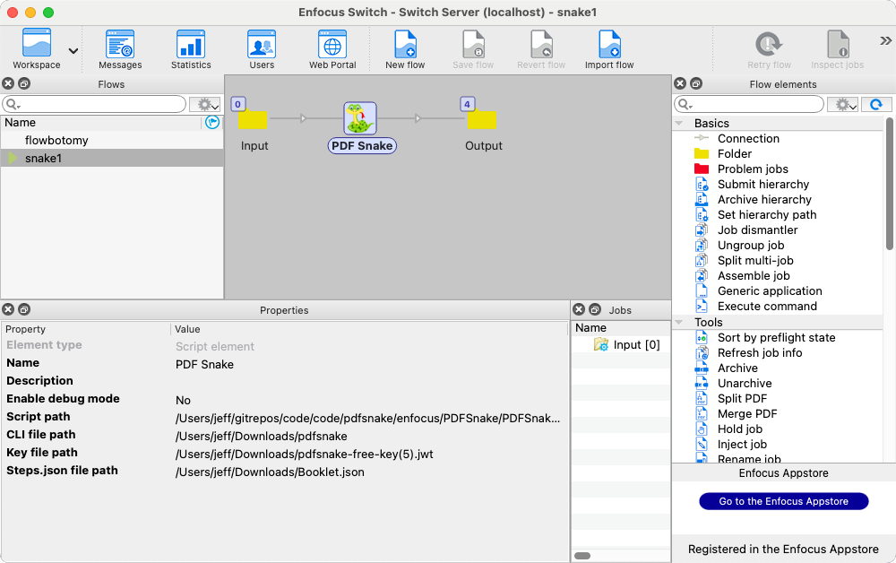
Task: Click the Flow elements vertical scrollbar
Action: click(889, 183)
